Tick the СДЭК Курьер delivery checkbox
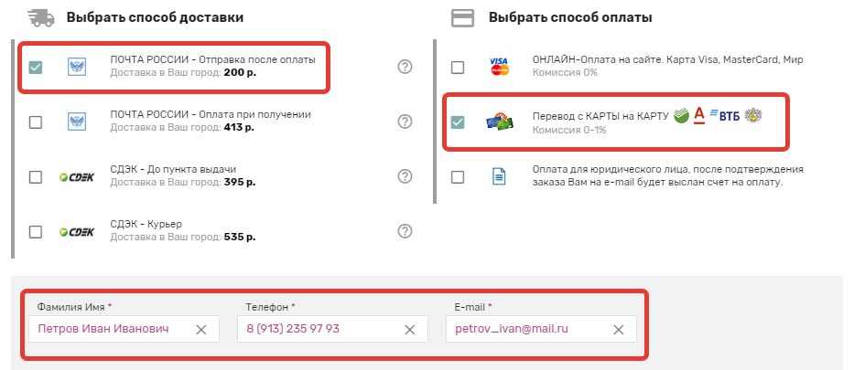The height and width of the screenshot is (370, 854). pos(36,232)
